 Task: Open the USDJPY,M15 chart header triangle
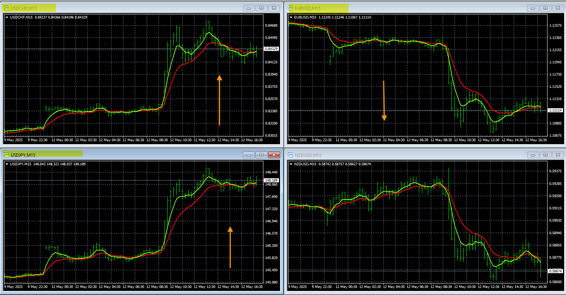7,164
